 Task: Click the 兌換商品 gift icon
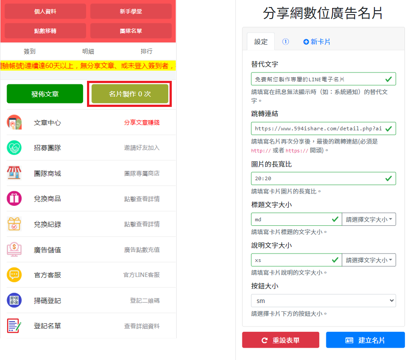(x=14, y=199)
